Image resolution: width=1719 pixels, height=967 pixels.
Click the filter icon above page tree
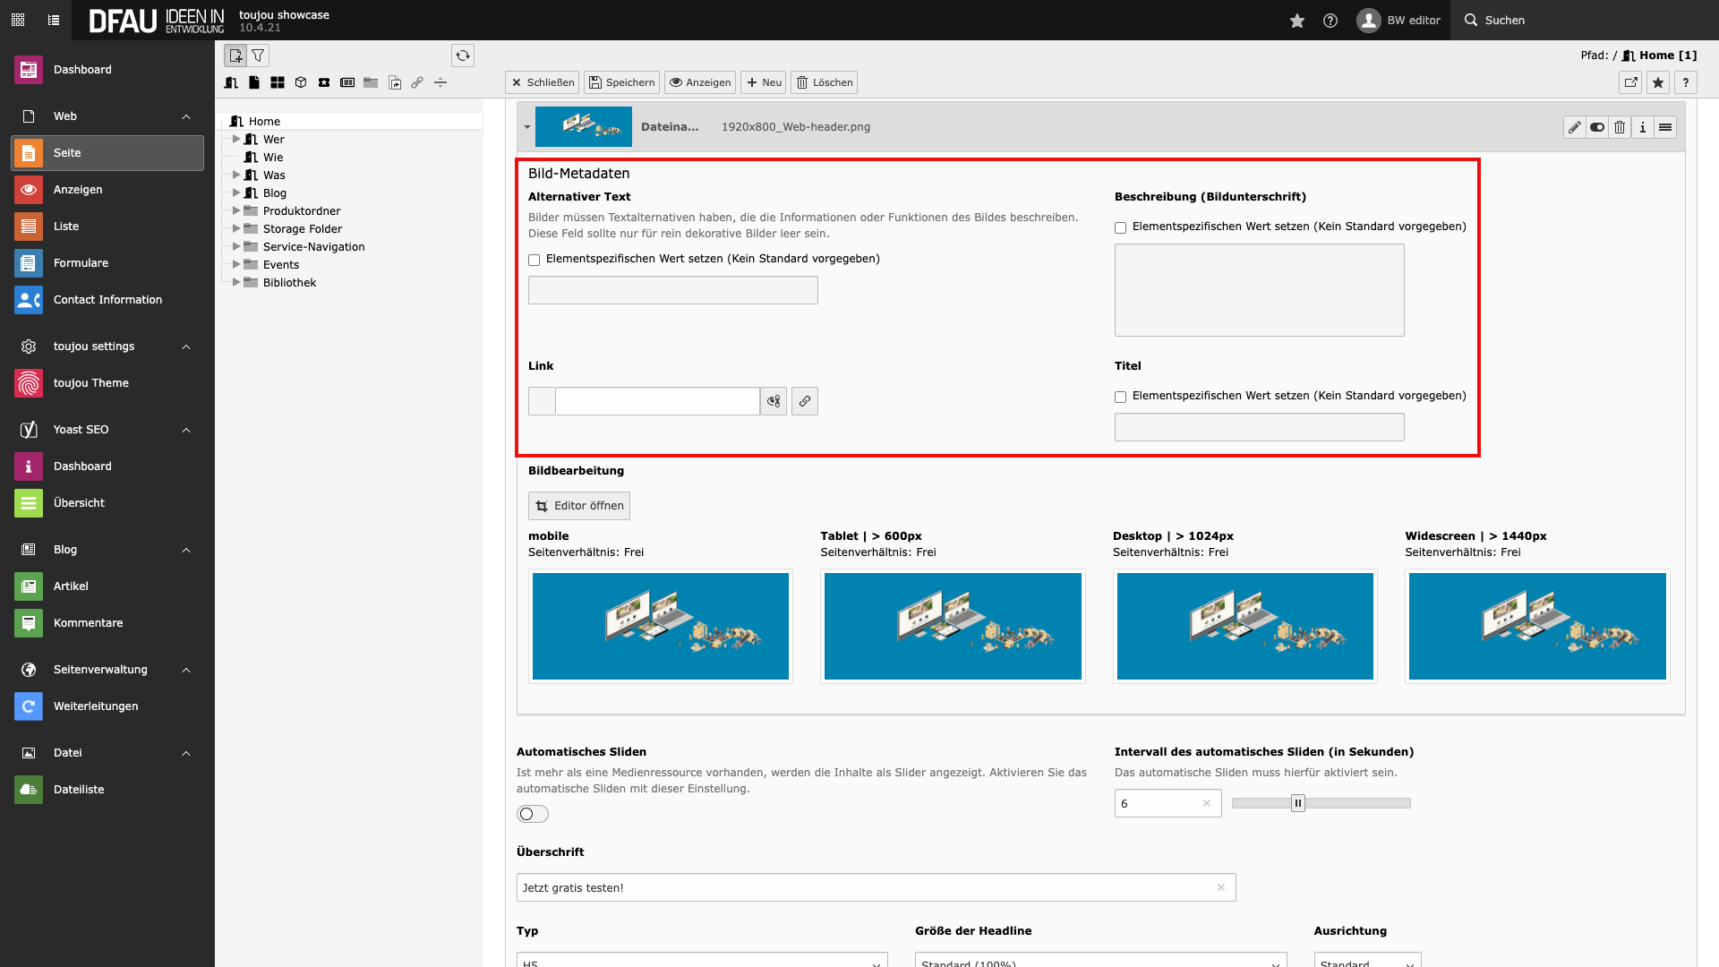[x=258, y=56]
